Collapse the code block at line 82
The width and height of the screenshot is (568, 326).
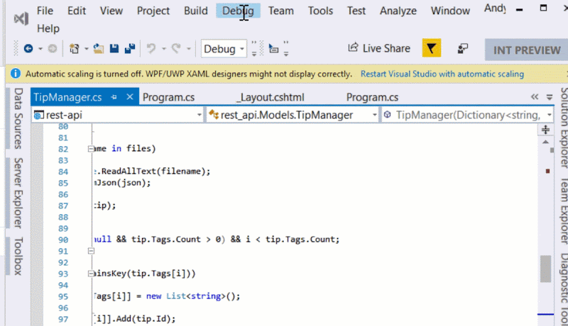[x=91, y=149]
